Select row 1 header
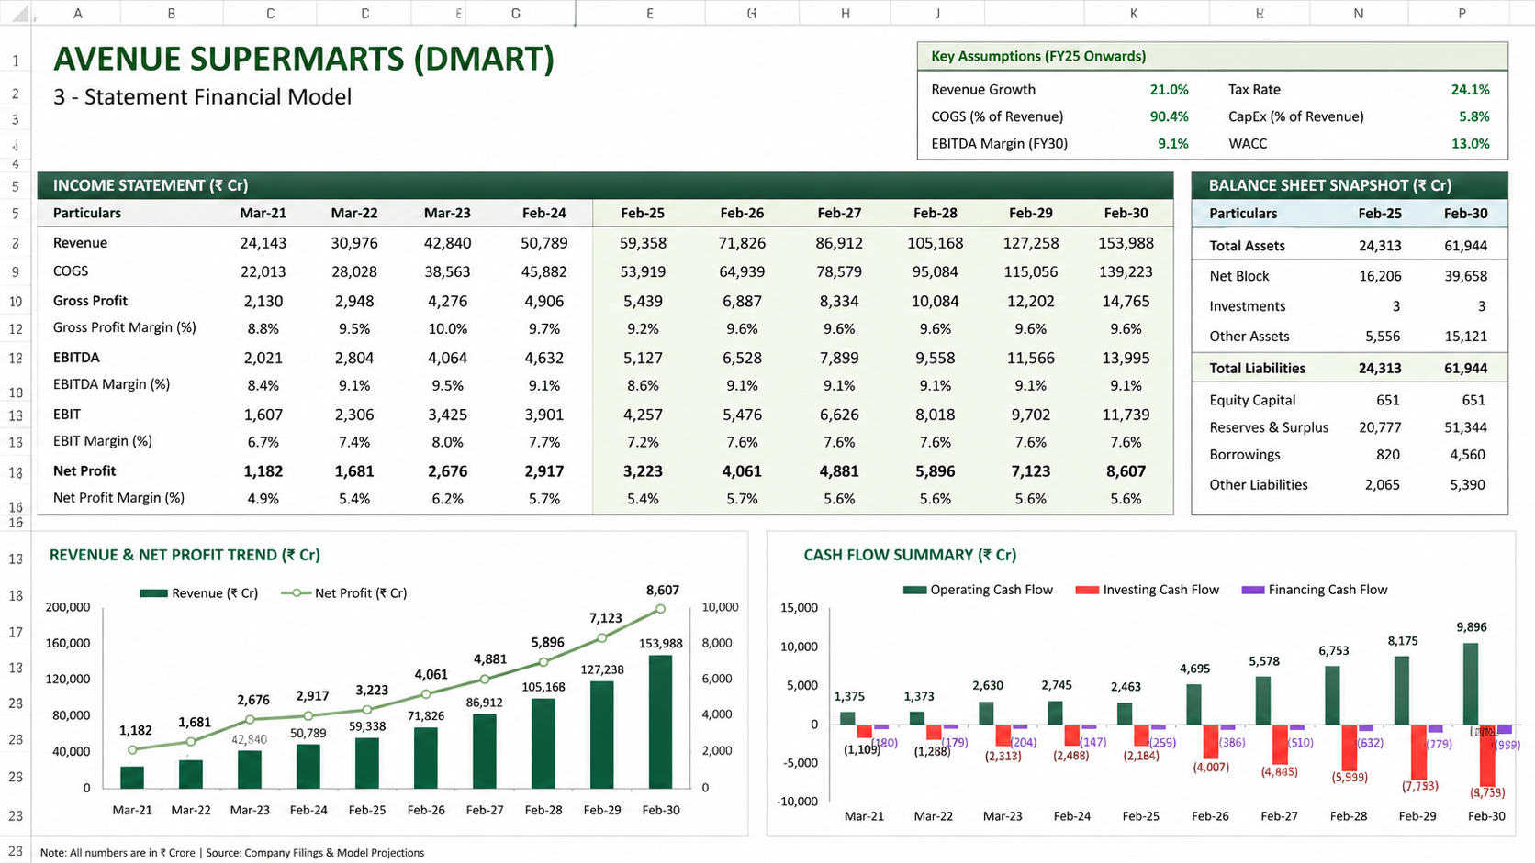This screenshot has width=1535, height=863. click(x=16, y=61)
